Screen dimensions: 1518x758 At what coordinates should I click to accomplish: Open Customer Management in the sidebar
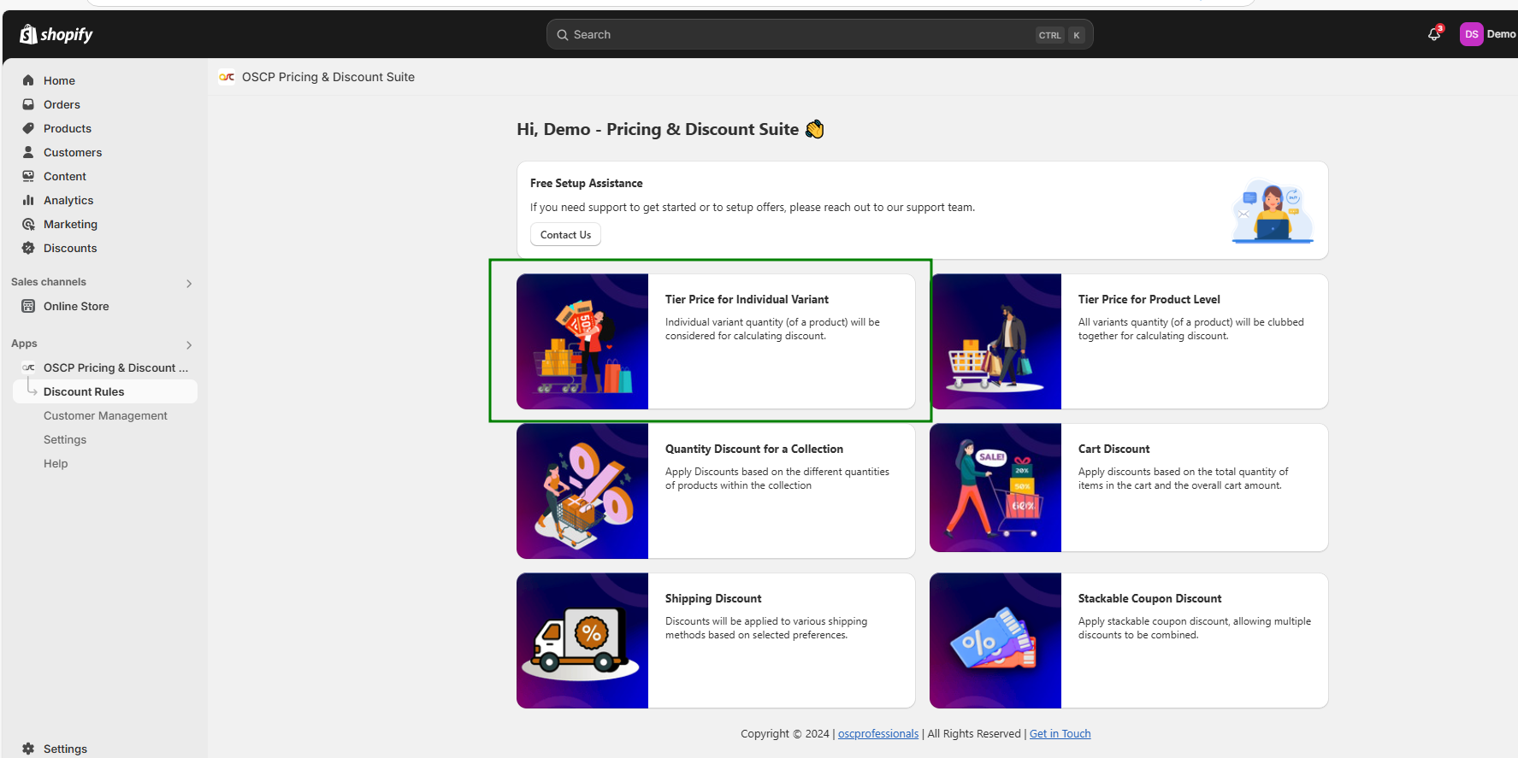click(x=105, y=415)
